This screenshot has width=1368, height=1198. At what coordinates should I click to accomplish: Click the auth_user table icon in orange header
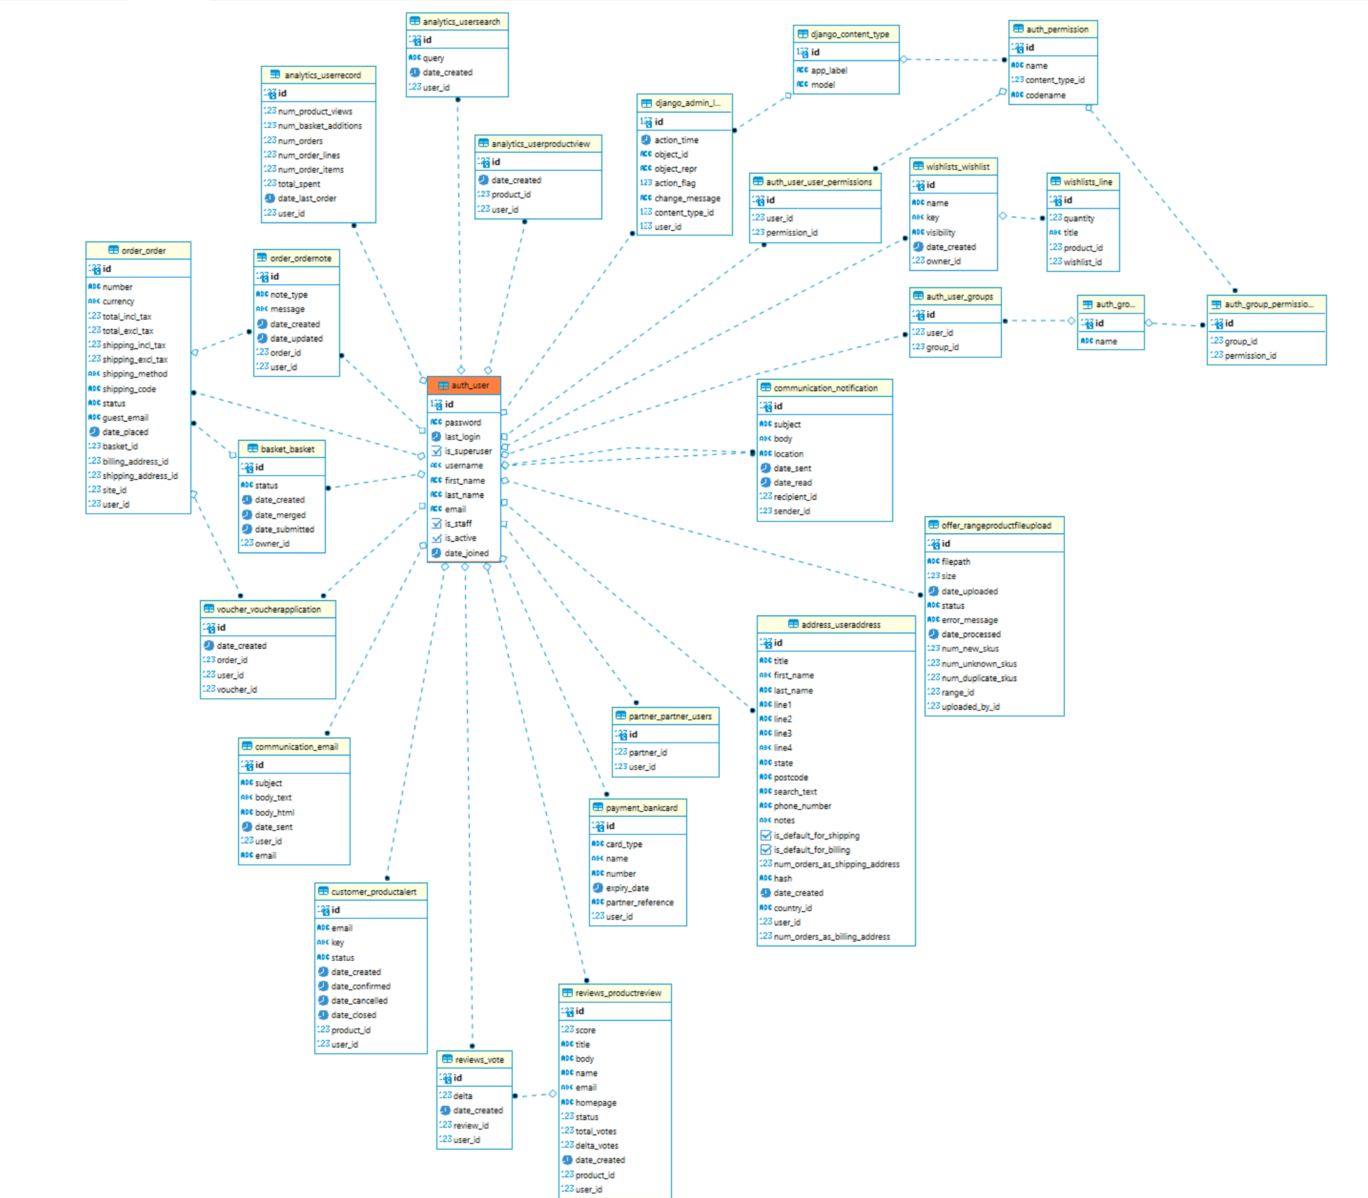coord(442,386)
